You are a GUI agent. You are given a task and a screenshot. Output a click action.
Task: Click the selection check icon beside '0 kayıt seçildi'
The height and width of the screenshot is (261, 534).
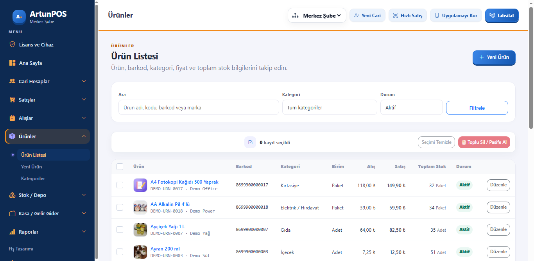[x=250, y=142]
